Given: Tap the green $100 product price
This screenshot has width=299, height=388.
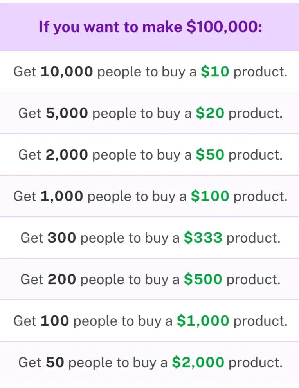Looking at the screenshot, I should point(210,196).
